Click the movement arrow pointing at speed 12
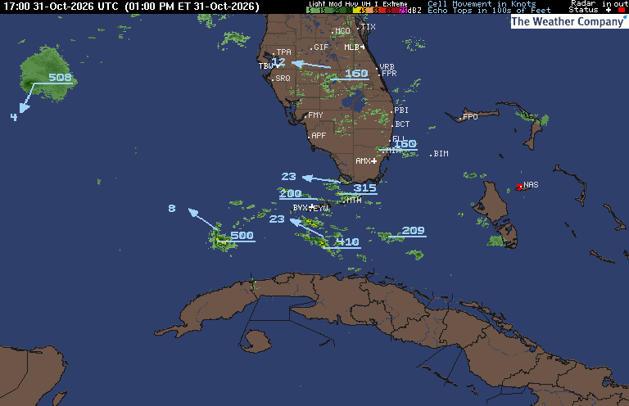The height and width of the screenshot is (406, 629). coord(311,65)
